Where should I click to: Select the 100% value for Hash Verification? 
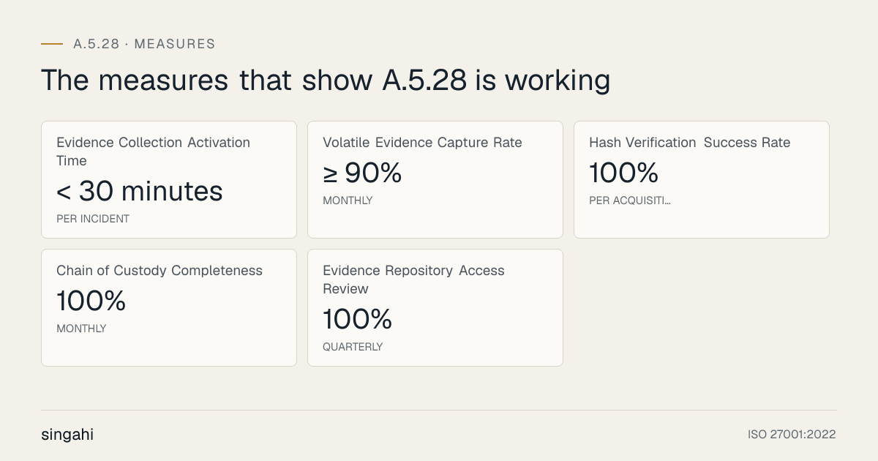pyautogui.click(x=624, y=173)
